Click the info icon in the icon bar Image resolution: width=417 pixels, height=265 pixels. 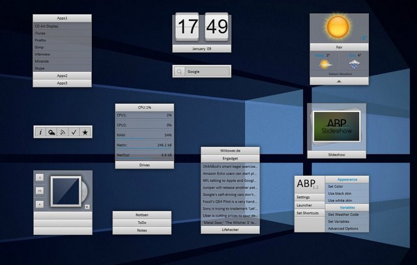tap(40, 132)
